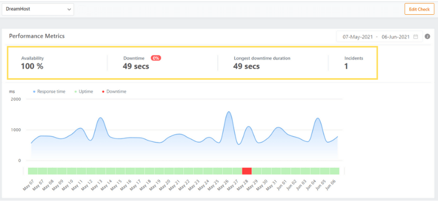Click the Edit Check button
Viewport: 438px width, 202px height.
[419, 9]
